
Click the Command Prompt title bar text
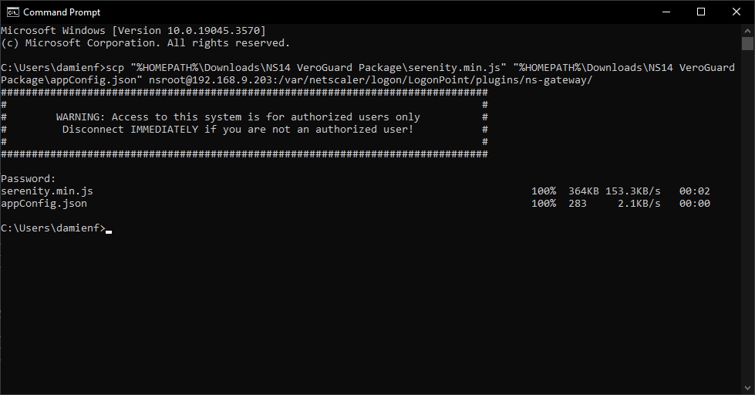click(x=62, y=12)
